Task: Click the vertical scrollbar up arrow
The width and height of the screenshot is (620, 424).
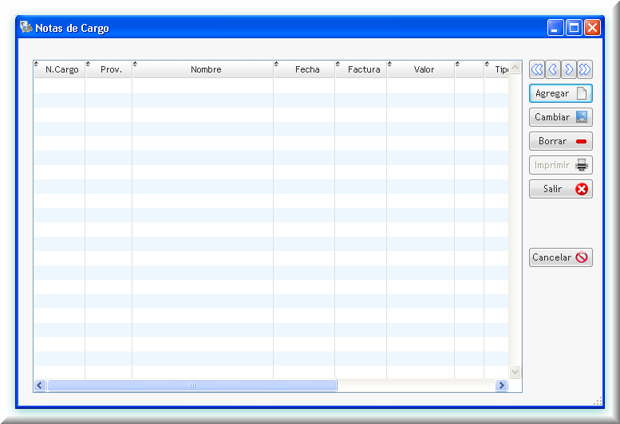Action: click(515, 68)
